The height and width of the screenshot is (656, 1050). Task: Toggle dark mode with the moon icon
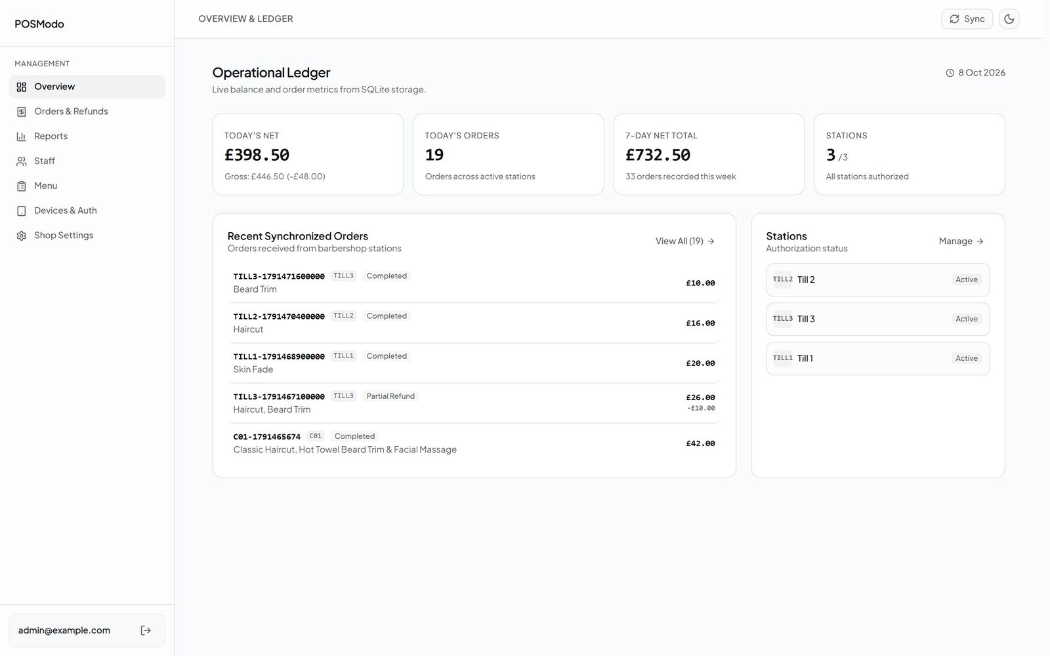tap(1009, 19)
